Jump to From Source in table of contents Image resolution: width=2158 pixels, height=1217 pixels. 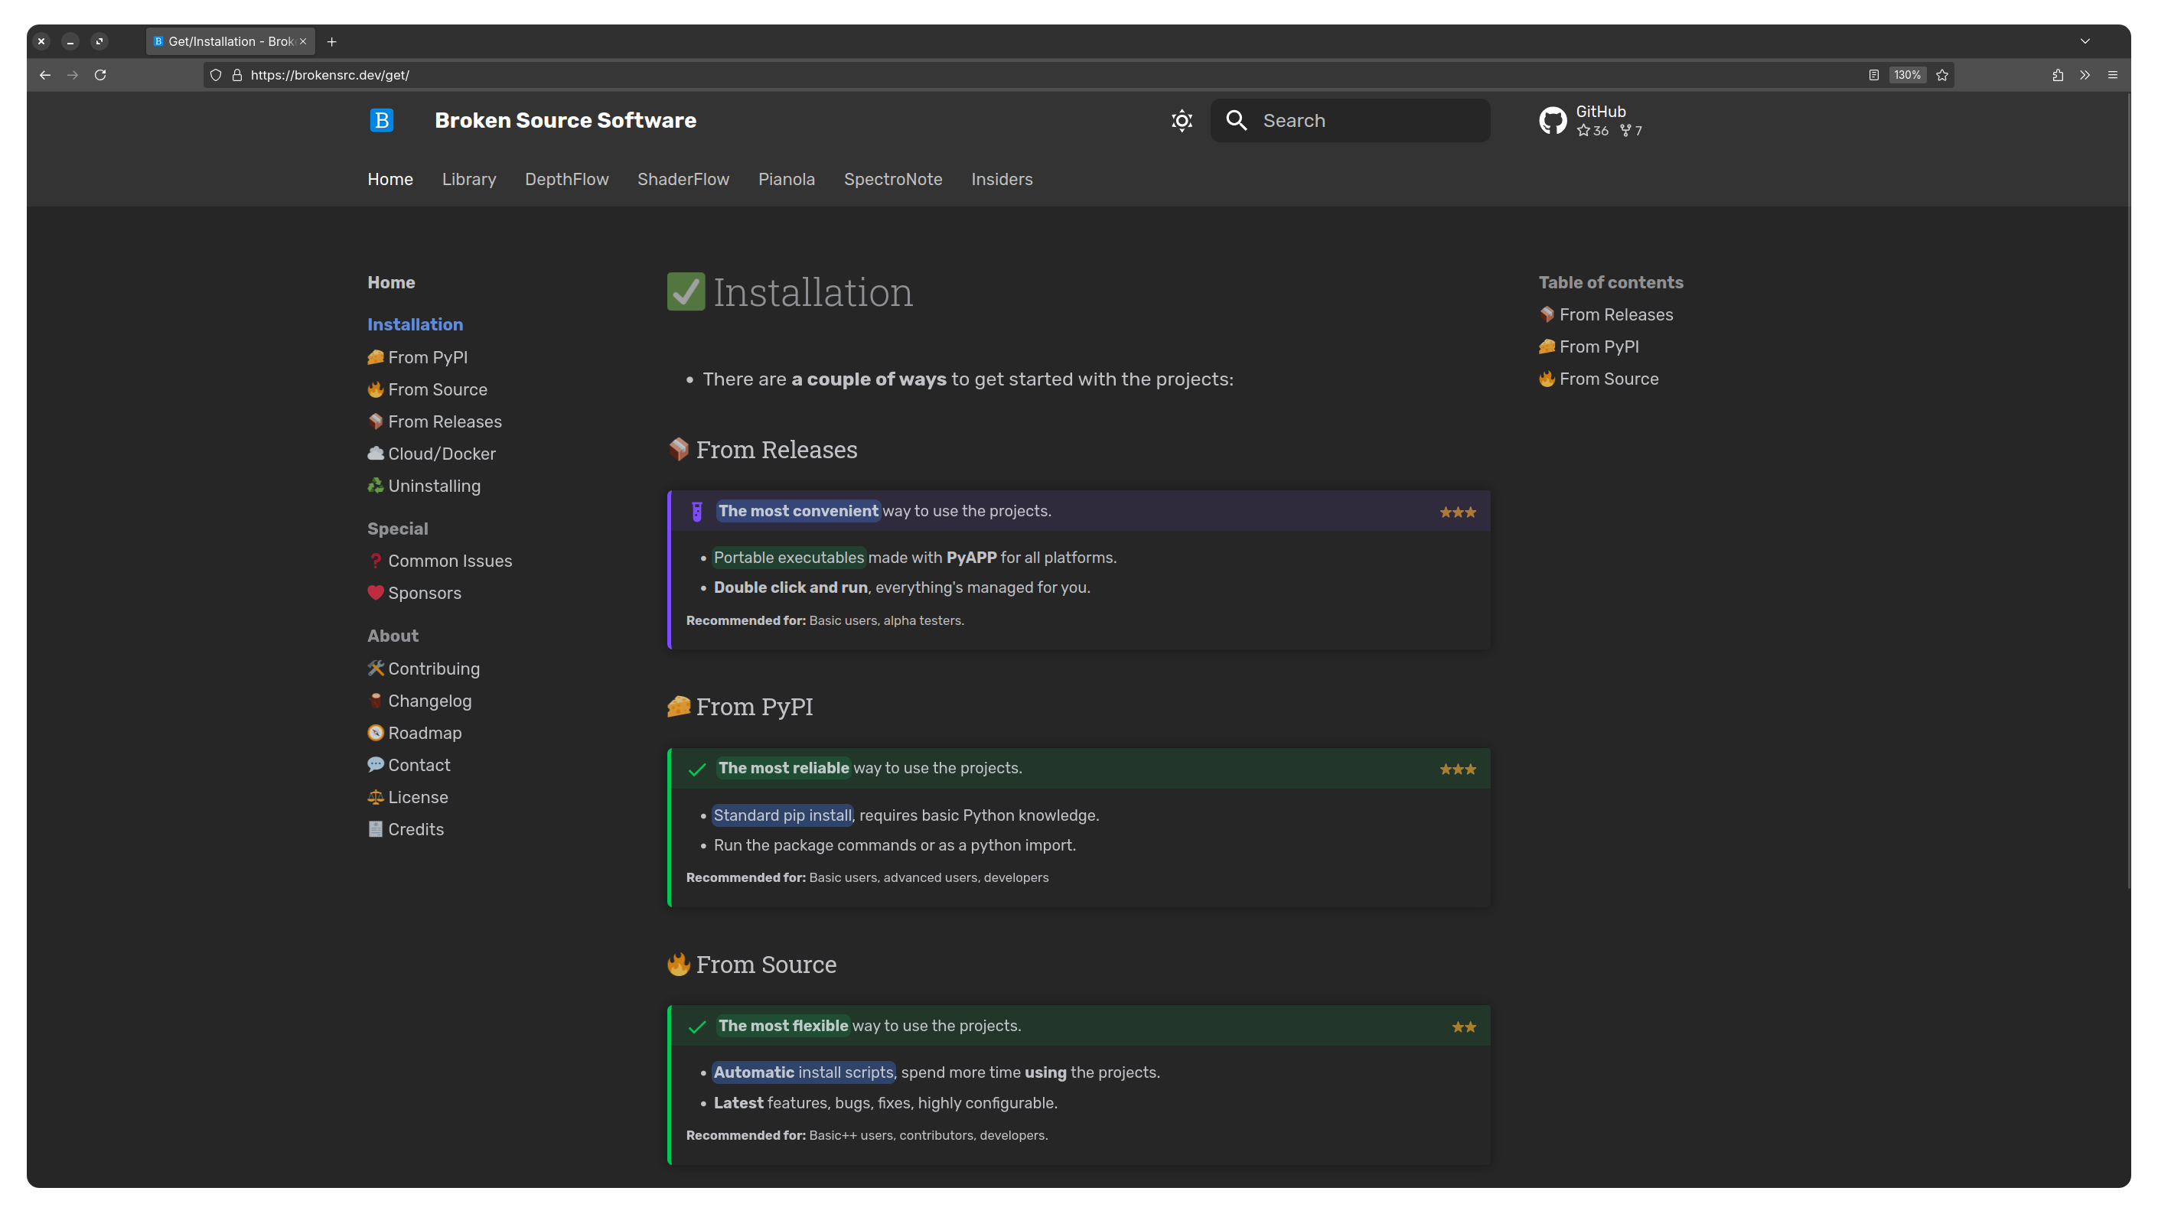pyautogui.click(x=1599, y=379)
